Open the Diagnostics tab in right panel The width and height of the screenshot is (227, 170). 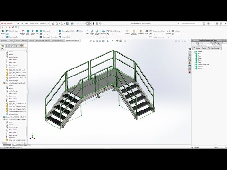click(200, 43)
